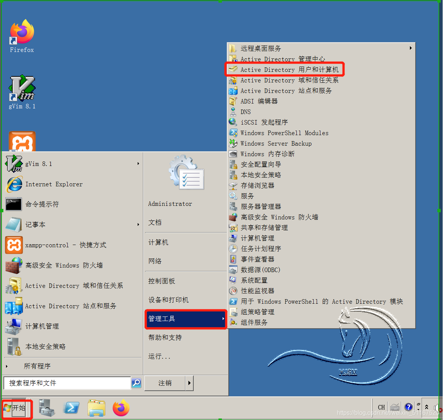Image resolution: width=443 pixels, height=420 pixels.
Task: Open 命令提示符 command prompt icon
Action: click(14, 204)
